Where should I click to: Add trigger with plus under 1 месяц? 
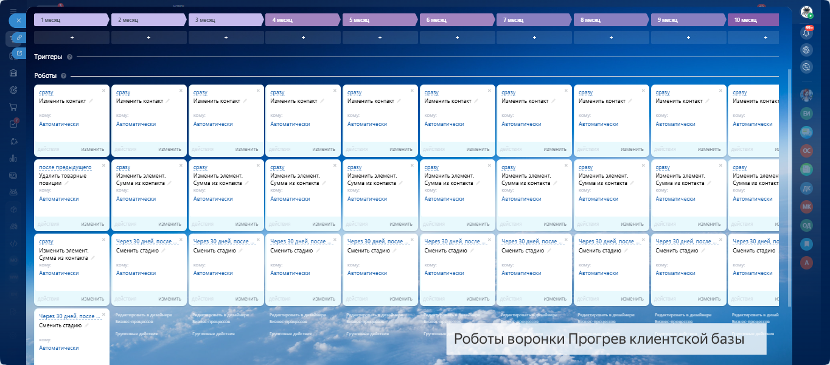click(x=72, y=38)
